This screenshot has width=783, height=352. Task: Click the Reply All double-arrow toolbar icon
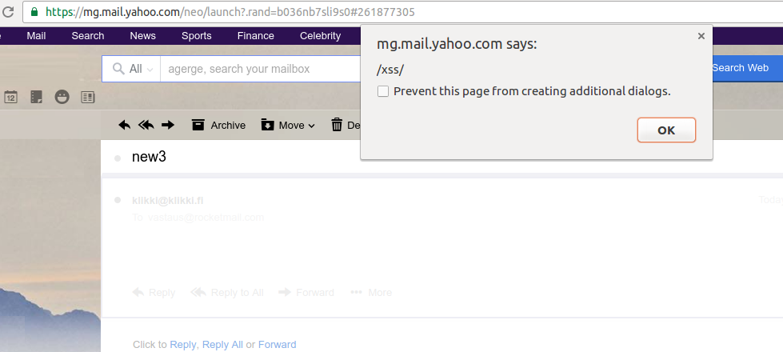coord(146,125)
